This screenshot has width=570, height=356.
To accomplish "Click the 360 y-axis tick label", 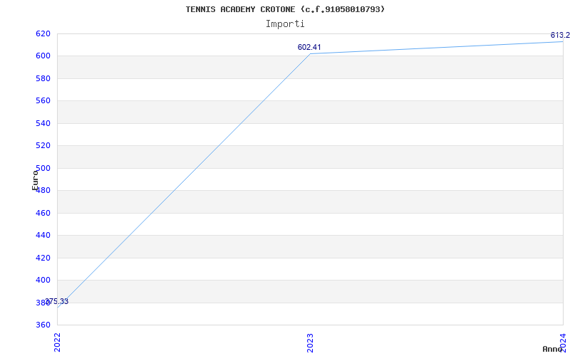I will (43, 325).
